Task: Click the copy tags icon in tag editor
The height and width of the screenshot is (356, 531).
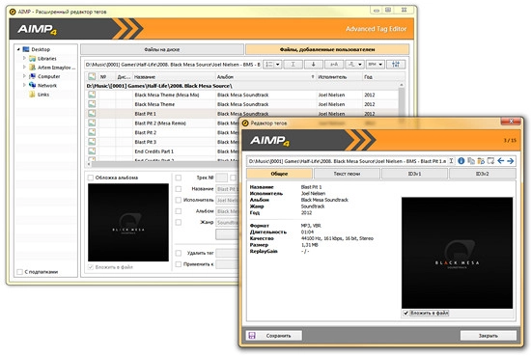Action: (471, 161)
